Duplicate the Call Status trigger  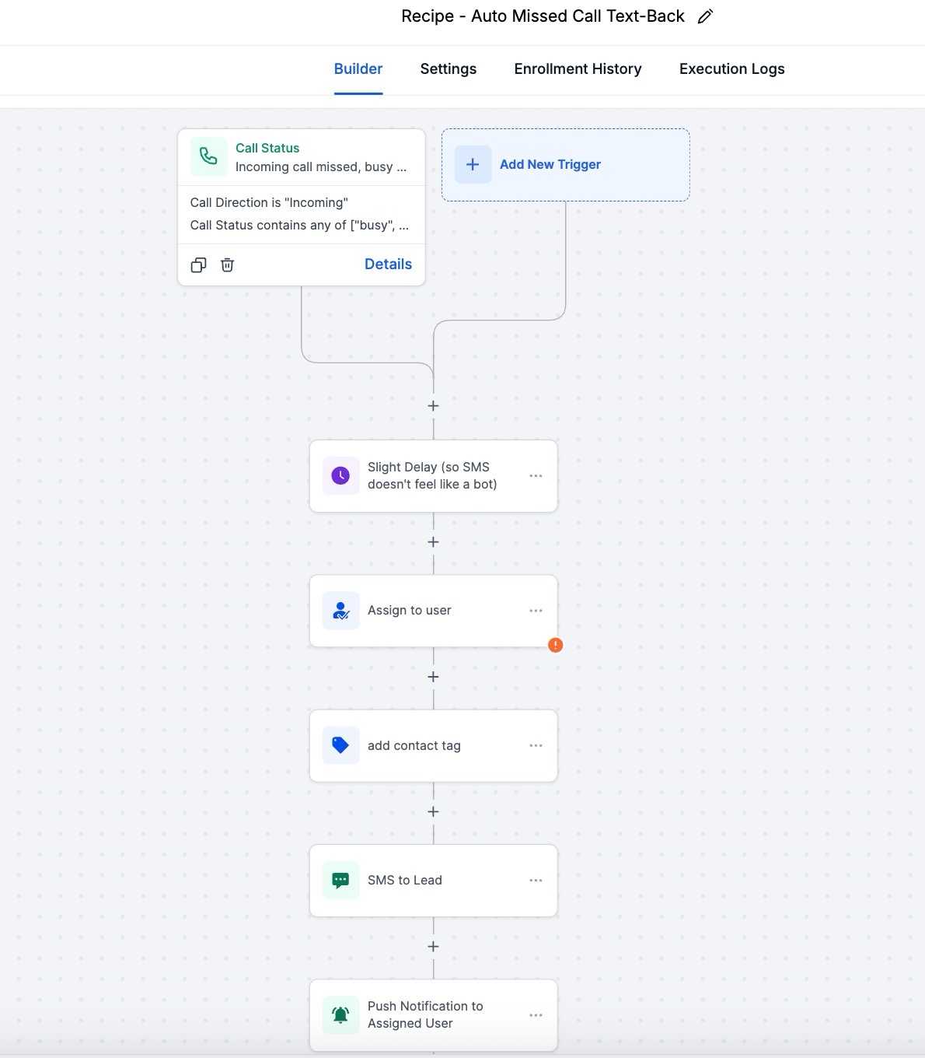[x=199, y=265]
